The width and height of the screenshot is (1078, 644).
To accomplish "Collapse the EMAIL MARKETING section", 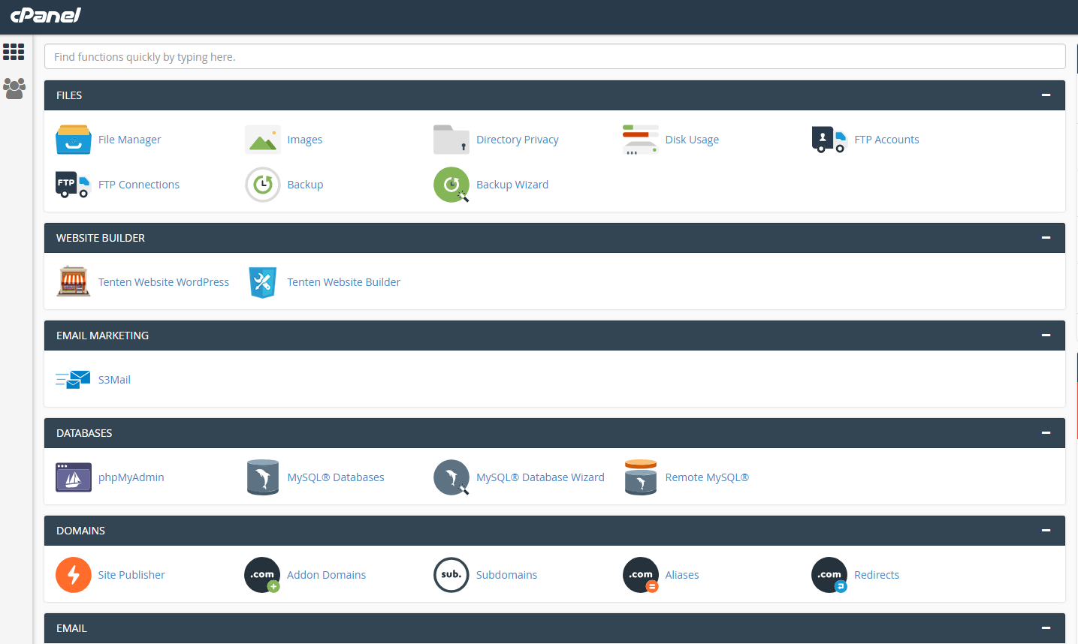I will click(1046, 336).
